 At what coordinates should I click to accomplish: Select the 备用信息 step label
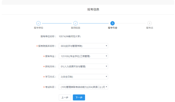76,28
